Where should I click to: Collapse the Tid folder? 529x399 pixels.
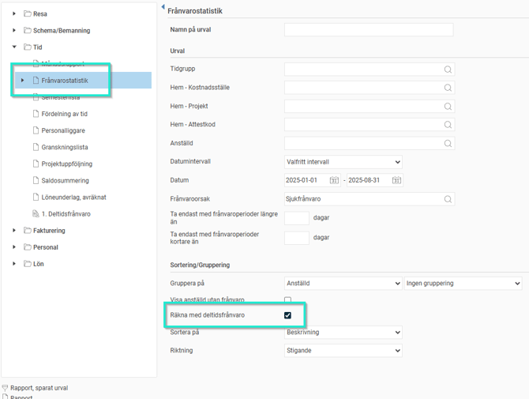pyautogui.click(x=14, y=47)
